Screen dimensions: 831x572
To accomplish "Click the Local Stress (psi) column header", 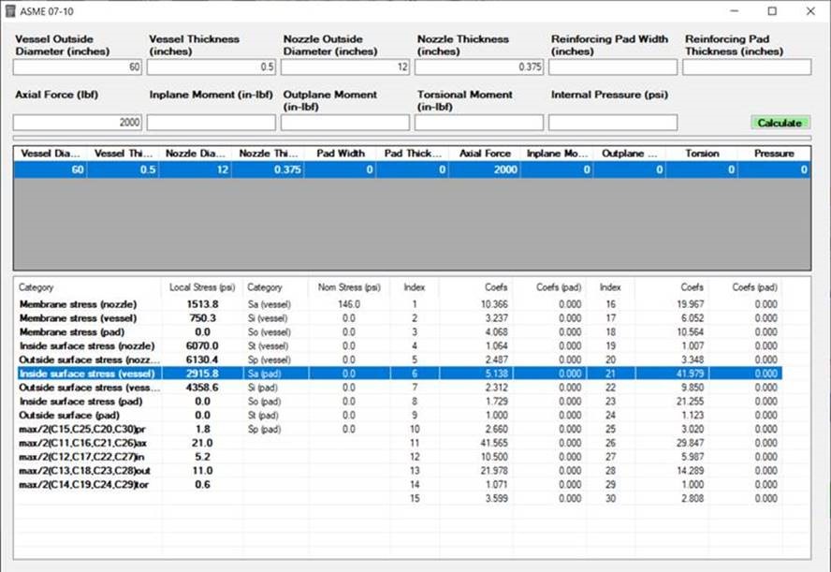I will 202,287.
